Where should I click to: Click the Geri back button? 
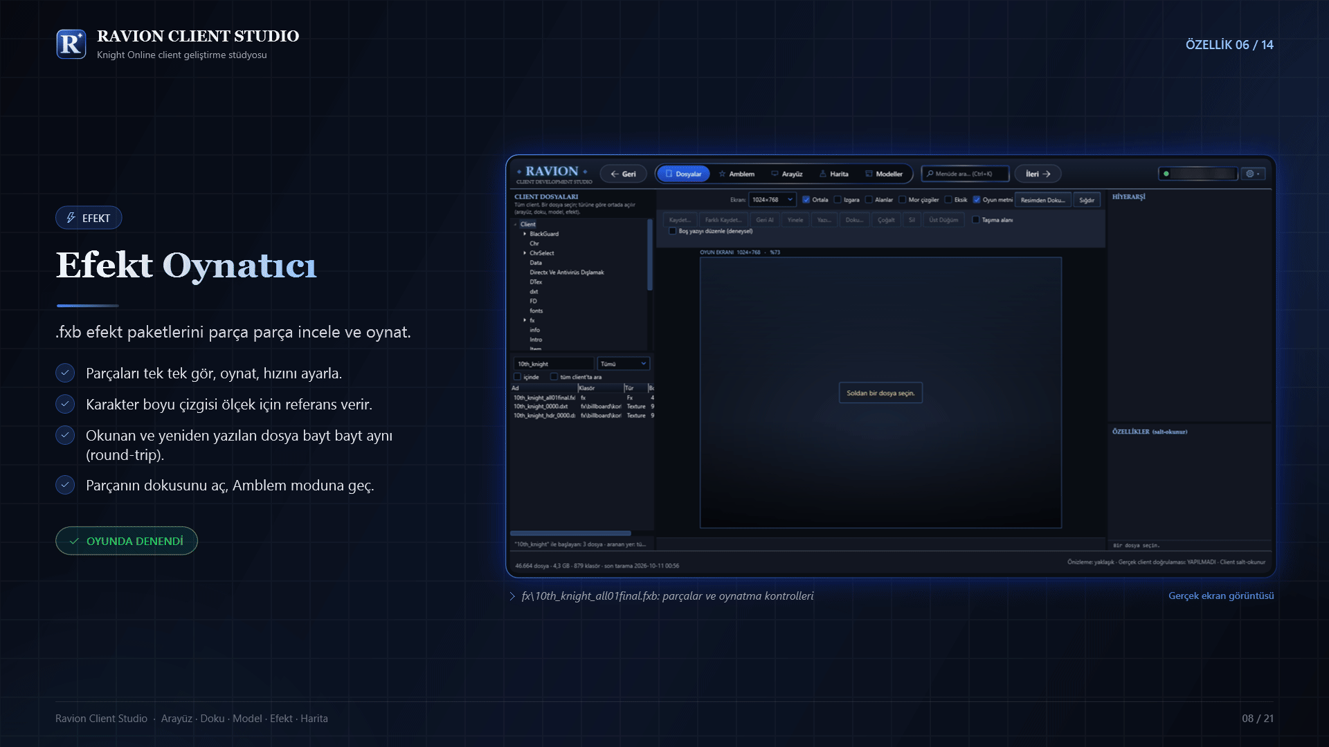coord(623,174)
